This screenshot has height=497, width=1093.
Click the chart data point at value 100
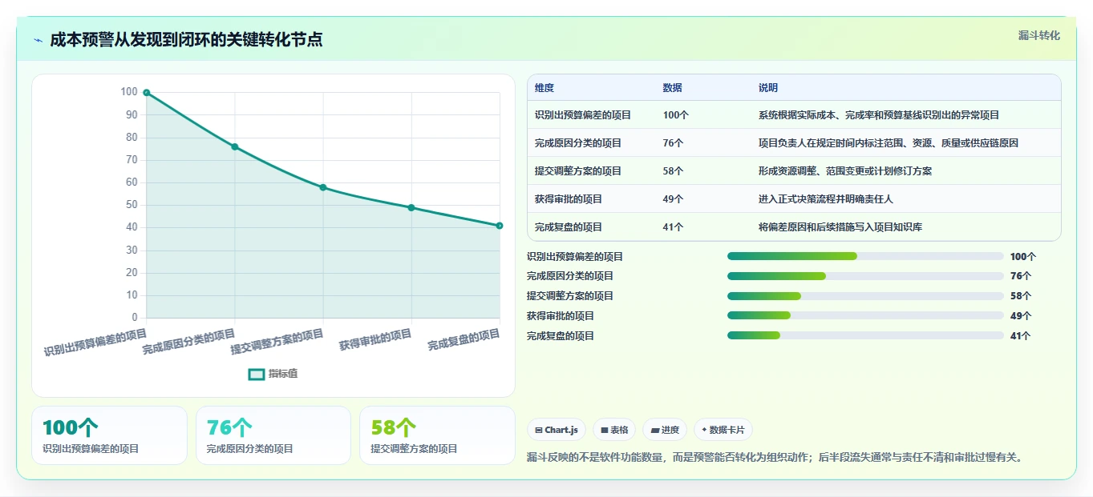(x=147, y=93)
